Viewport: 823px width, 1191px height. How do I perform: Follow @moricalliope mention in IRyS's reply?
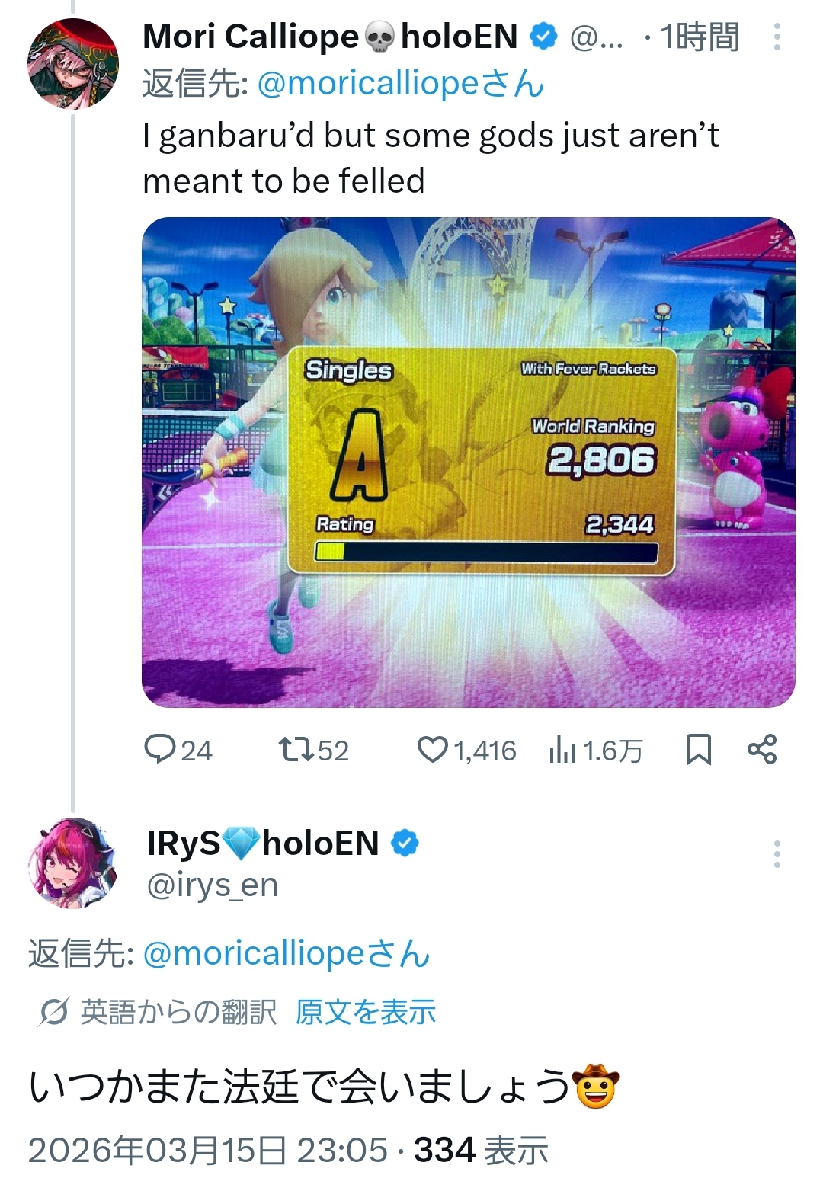pyautogui.click(x=286, y=954)
